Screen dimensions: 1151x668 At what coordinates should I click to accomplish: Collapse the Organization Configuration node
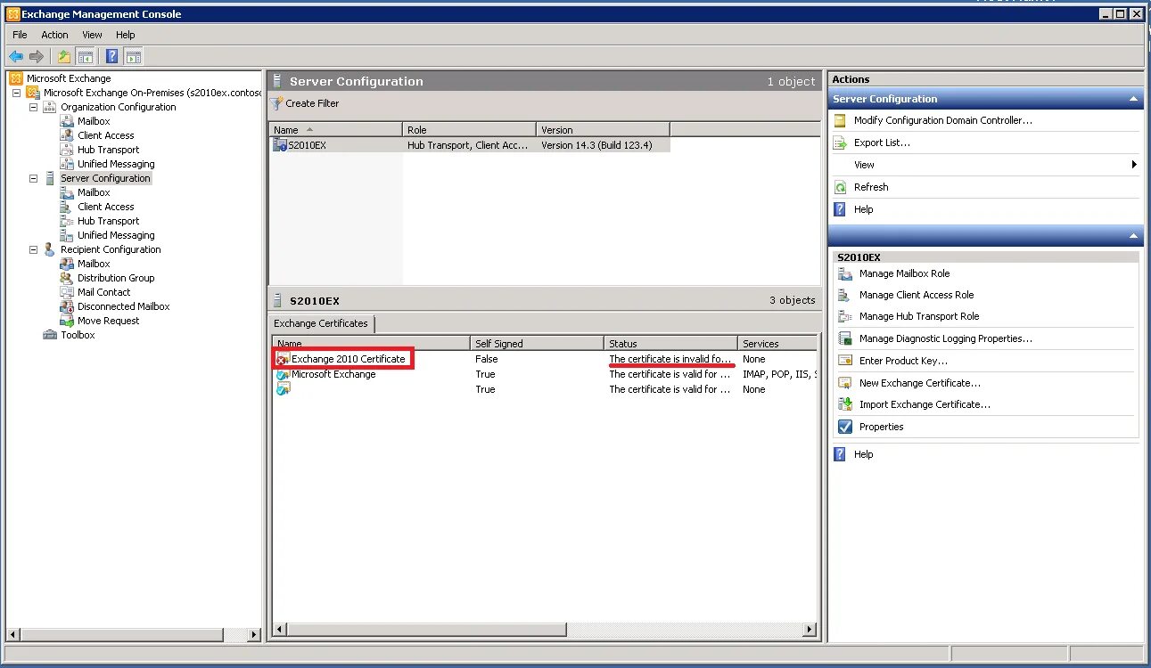(34, 107)
